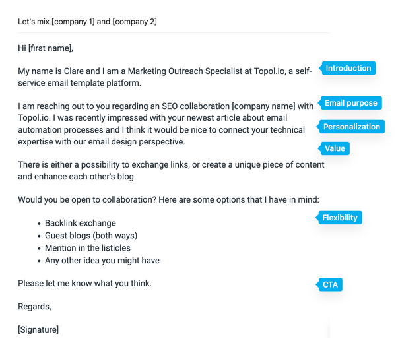Select the Flexibility annotation tag
The height and width of the screenshot is (349, 396).
point(340,218)
